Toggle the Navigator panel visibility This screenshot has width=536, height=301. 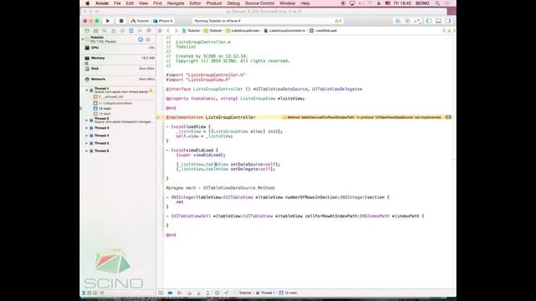coord(429,21)
